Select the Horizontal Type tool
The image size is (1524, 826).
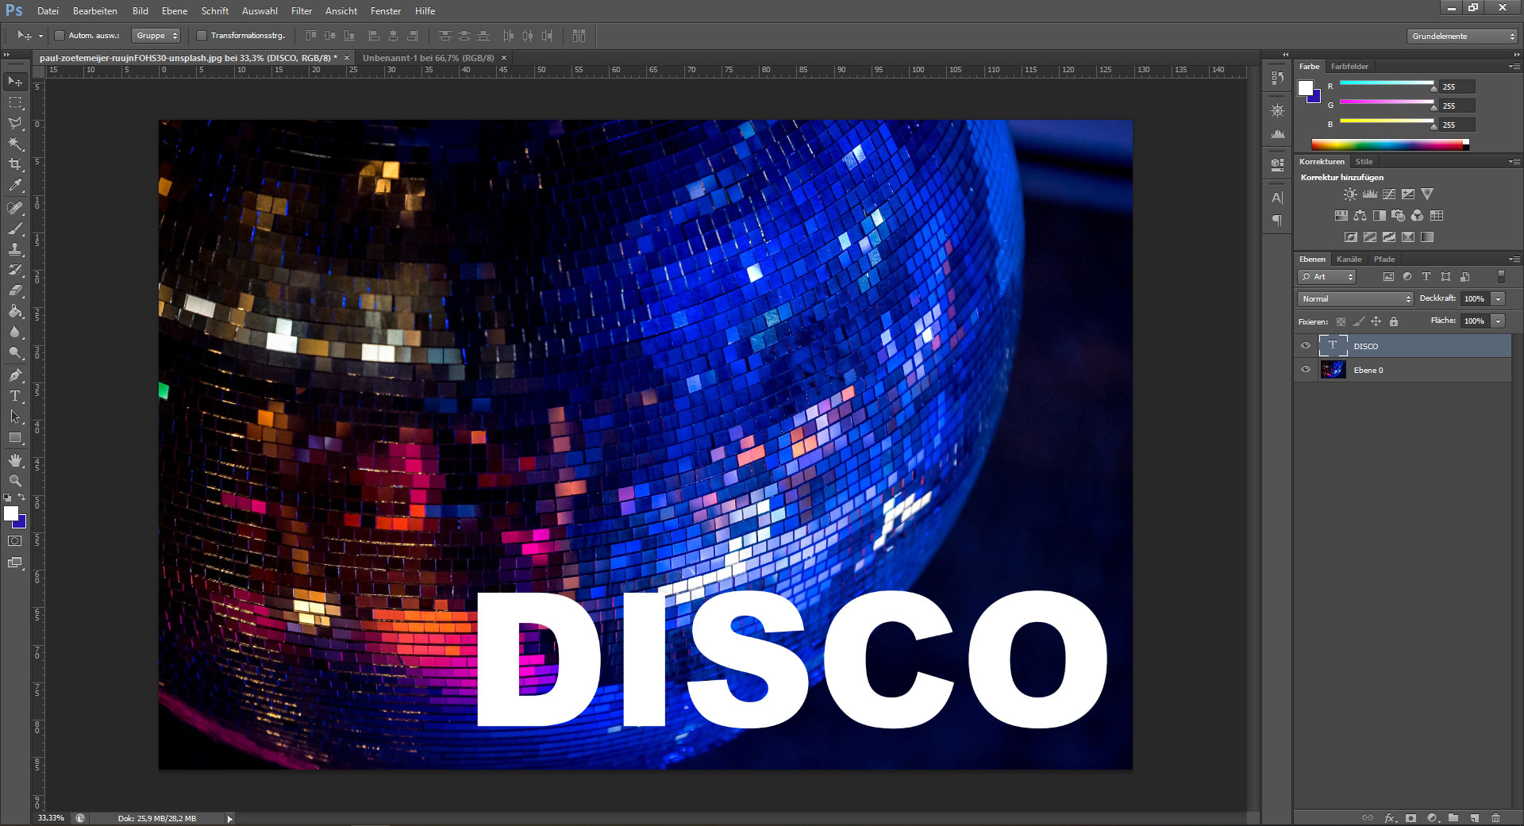click(x=15, y=396)
